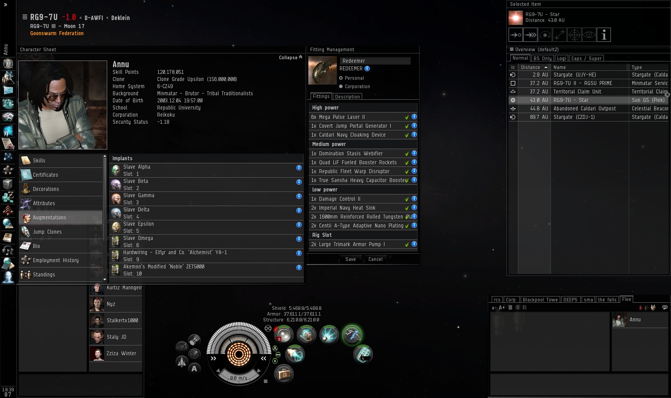Open the location menu beside RG9-7U
Viewport: 671px width, 398px height.
pos(24,17)
